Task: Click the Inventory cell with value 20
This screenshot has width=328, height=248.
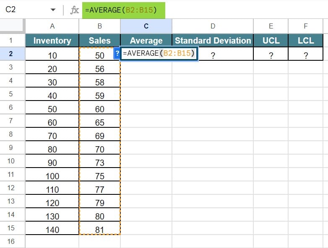Action: [52, 67]
